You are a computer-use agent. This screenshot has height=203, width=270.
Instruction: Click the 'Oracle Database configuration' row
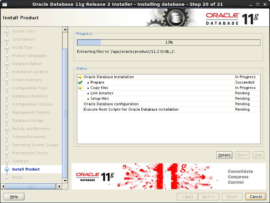point(169,104)
